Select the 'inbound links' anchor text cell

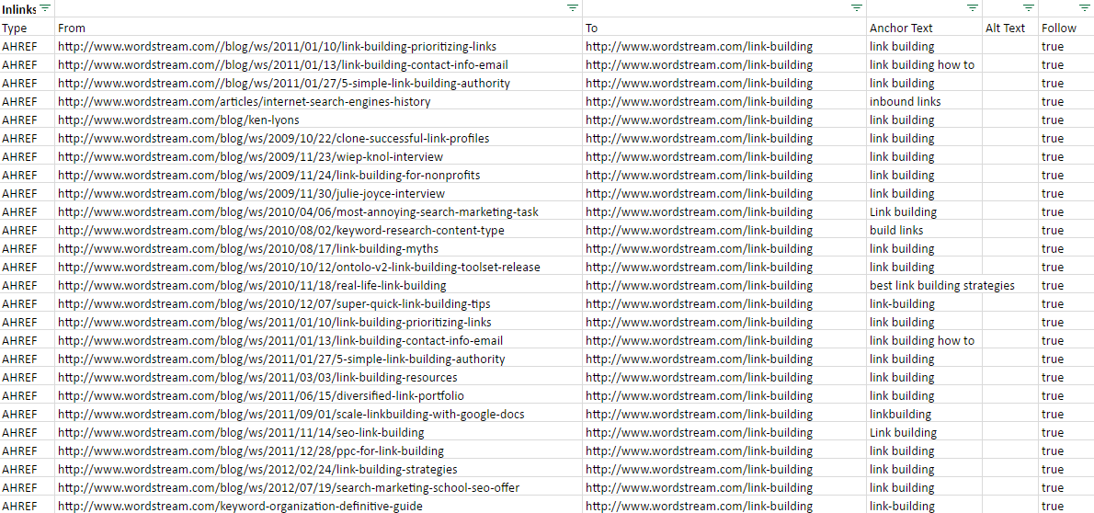click(x=905, y=101)
